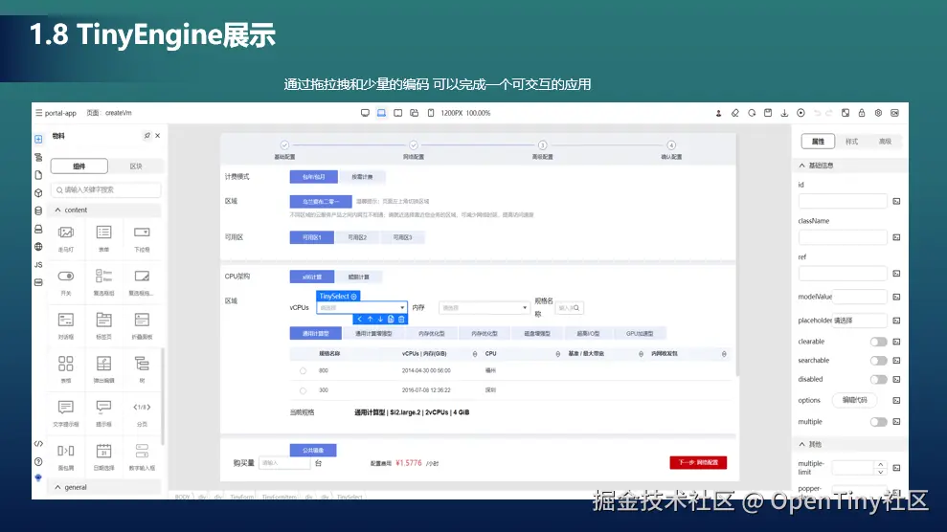The height and width of the screenshot is (532, 947).
Task: Open the vCPUs select dropdown
Action: click(362, 307)
